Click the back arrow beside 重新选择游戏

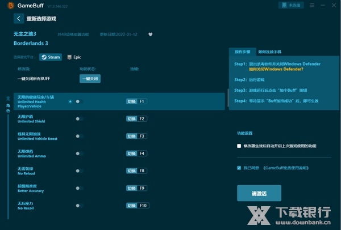19,18
